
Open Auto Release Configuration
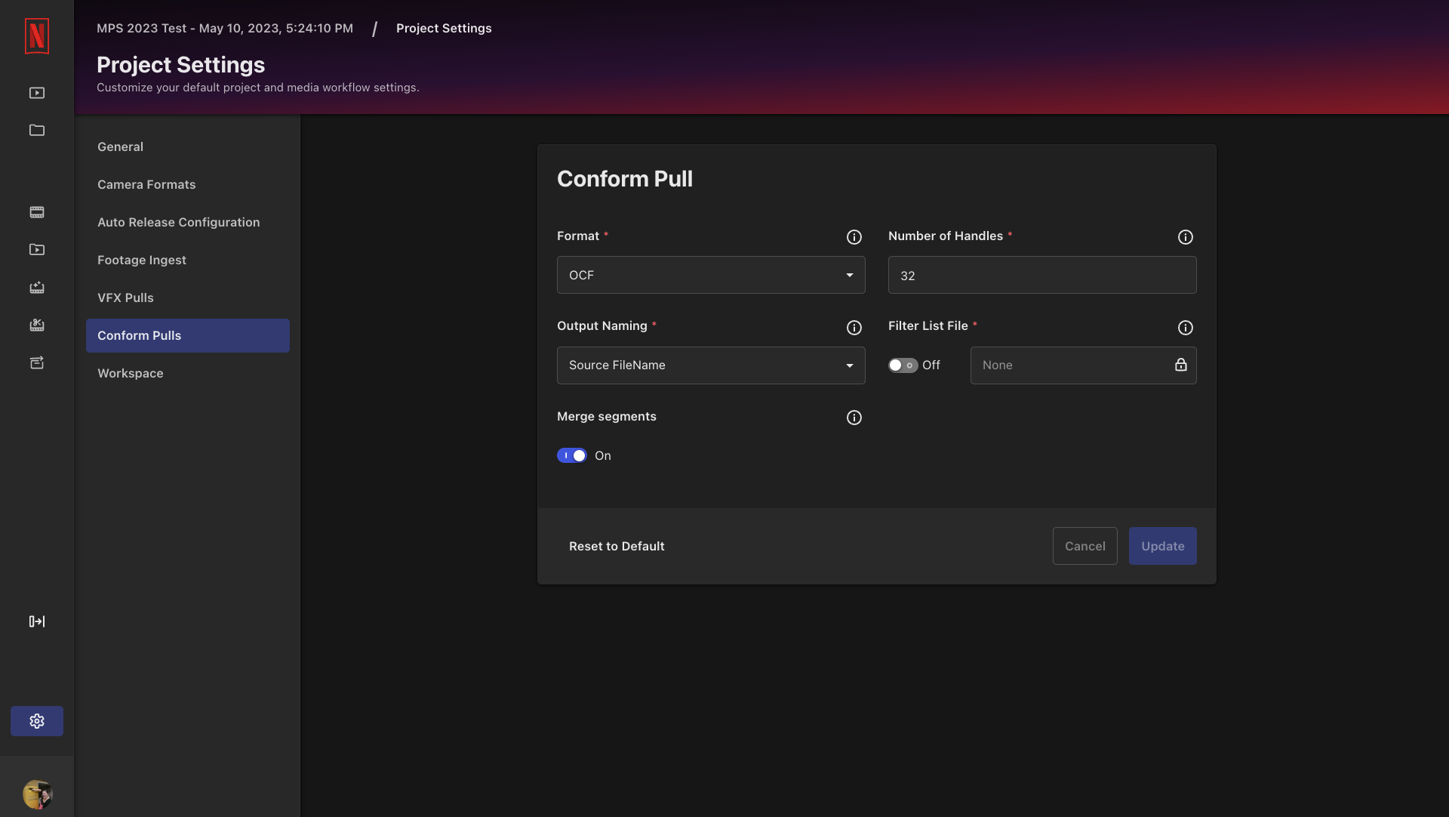(188, 222)
